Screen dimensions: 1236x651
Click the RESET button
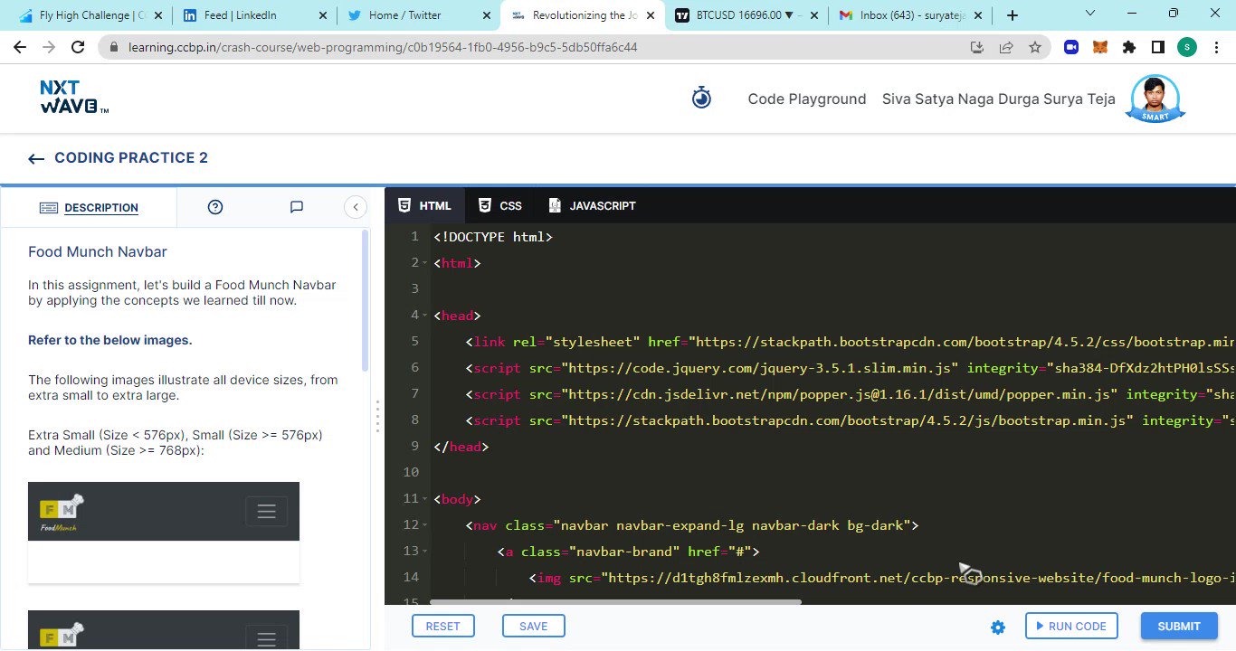(x=442, y=626)
